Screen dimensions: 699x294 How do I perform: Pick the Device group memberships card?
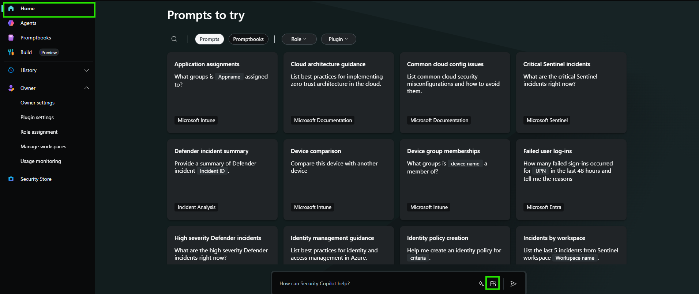pos(455,180)
